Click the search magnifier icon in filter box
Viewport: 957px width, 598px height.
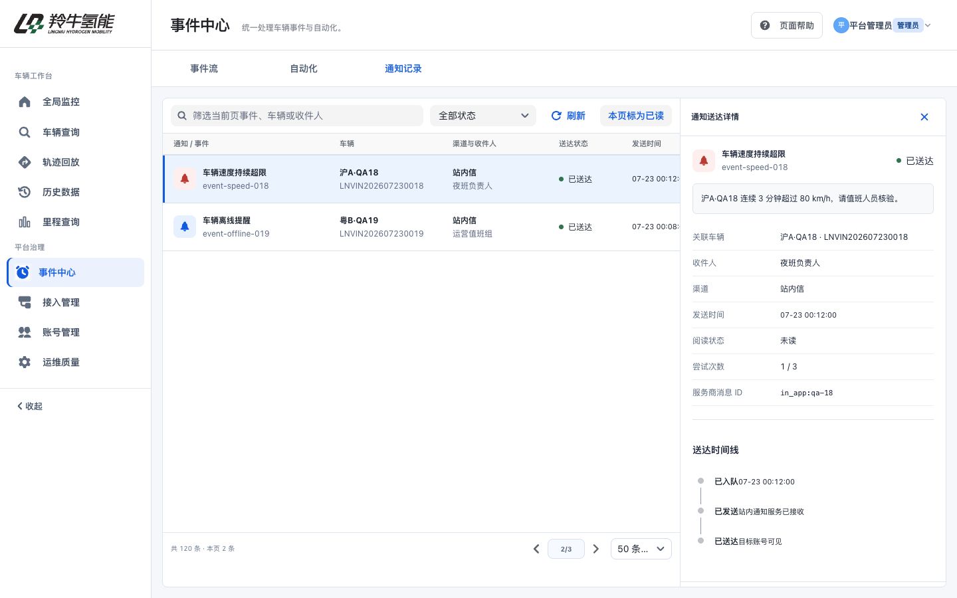click(x=182, y=116)
